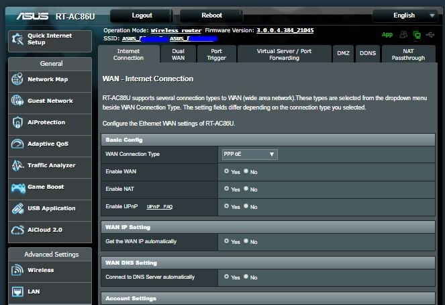Click the WAN DNS Setting section header
Image resolution: width=445 pixels, height=305 pixels.
point(268,263)
